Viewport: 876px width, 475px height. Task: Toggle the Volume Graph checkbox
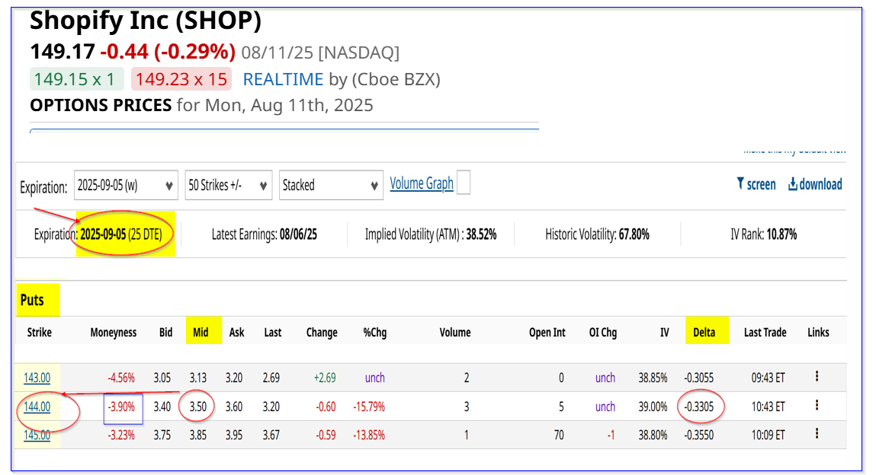(463, 183)
